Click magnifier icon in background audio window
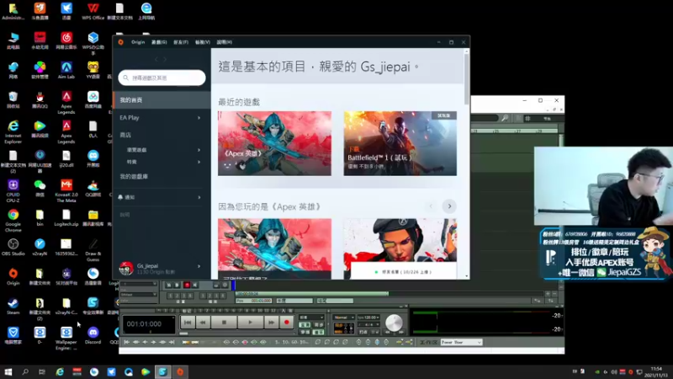Viewport: 673px width, 379px height. [505, 118]
